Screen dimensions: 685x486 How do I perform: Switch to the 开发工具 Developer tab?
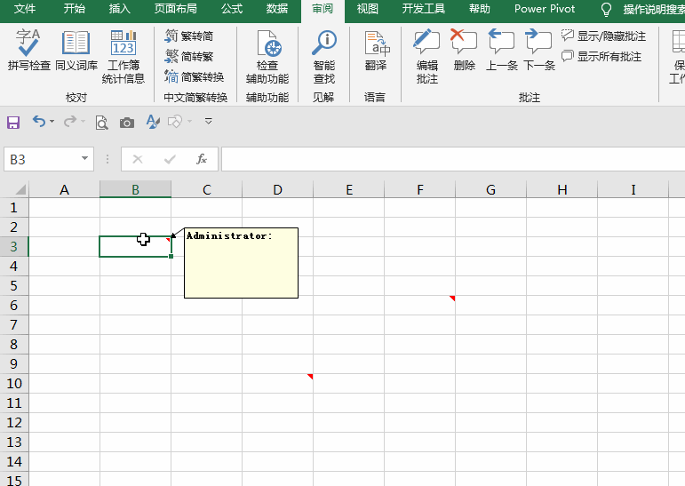423,9
